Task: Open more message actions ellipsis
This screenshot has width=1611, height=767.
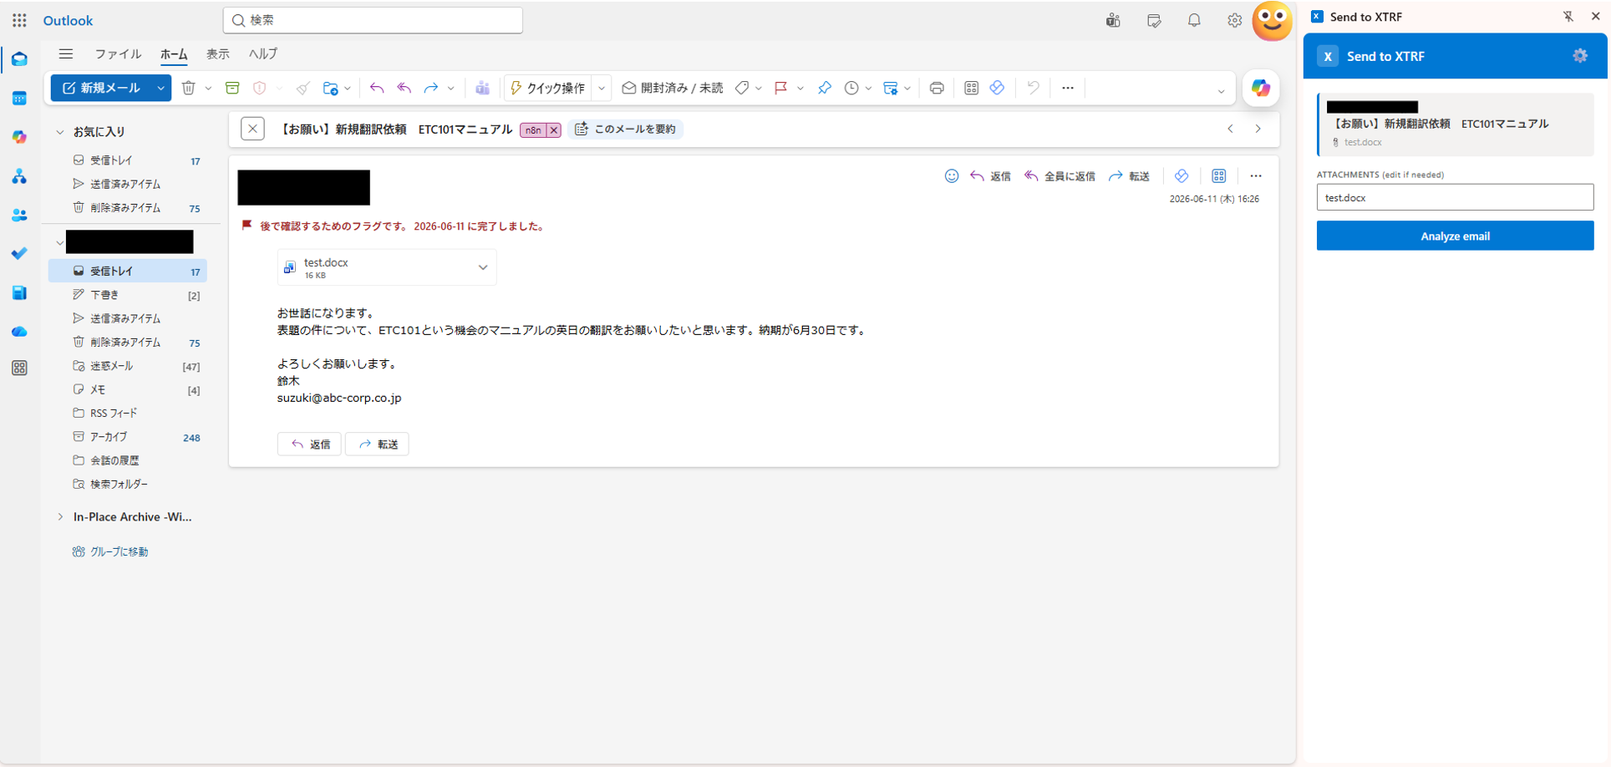Action: coord(1256,175)
